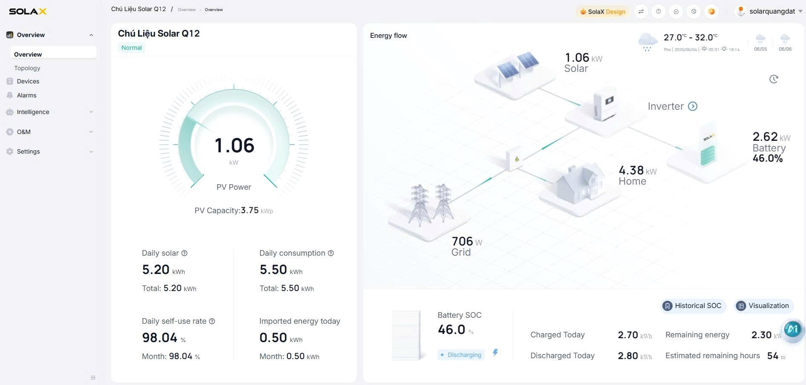Click the Visualization button
Image resolution: width=806 pixels, height=385 pixels.
tap(763, 306)
